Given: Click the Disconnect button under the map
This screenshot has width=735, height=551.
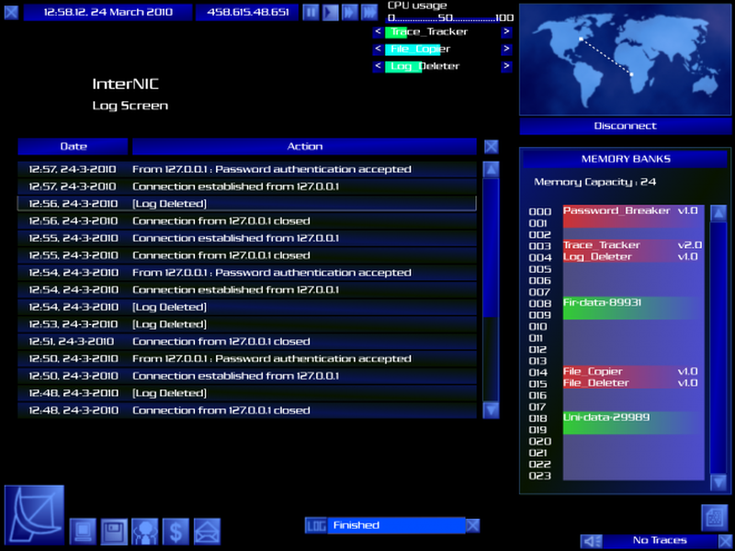Looking at the screenshot, I should [625, 126].
